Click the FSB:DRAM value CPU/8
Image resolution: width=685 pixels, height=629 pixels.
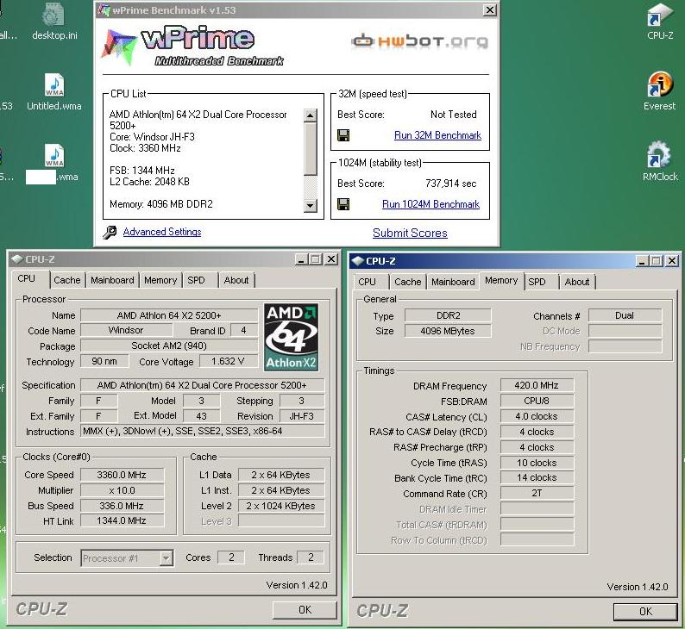tap(537, 401)
